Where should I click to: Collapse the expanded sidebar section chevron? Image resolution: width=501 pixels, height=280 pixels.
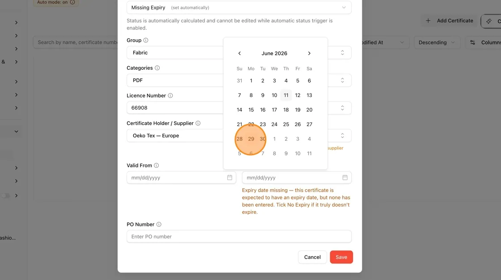[16, 132]
